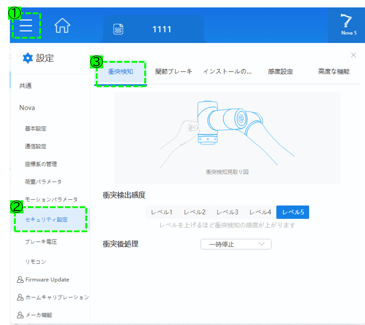
Task: Open the hamburger navigation menu
Action: pos(26,26)
